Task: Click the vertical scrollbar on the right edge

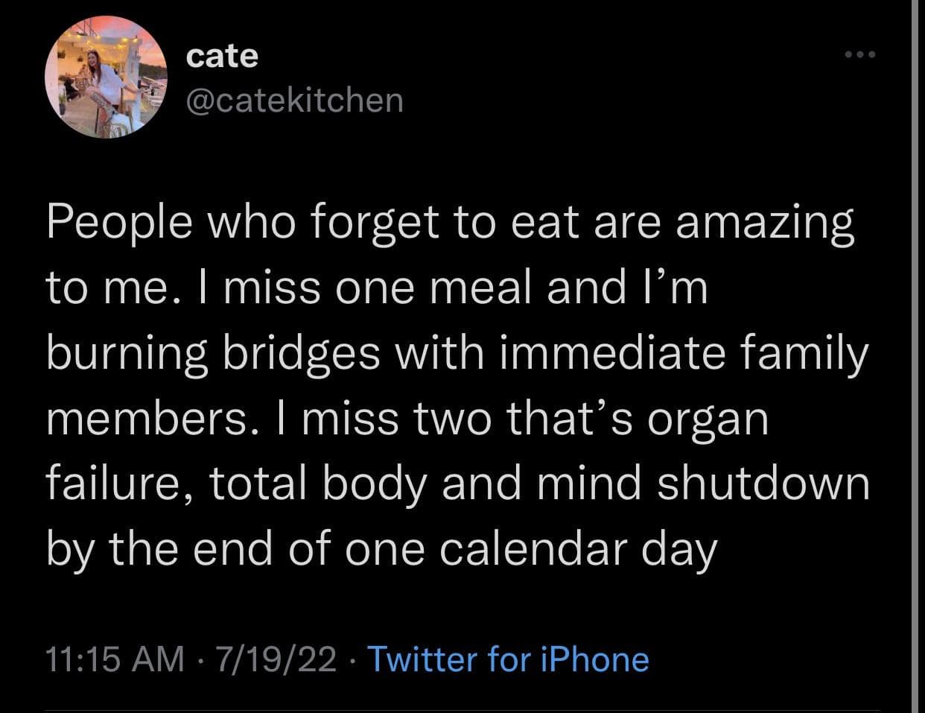Action: coord(918,356)
